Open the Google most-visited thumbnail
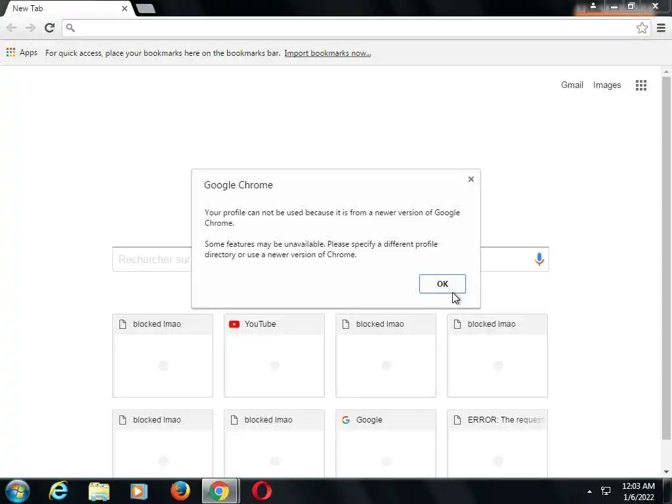672x504 pixels. pyautogui.click(x=386, y=444)
